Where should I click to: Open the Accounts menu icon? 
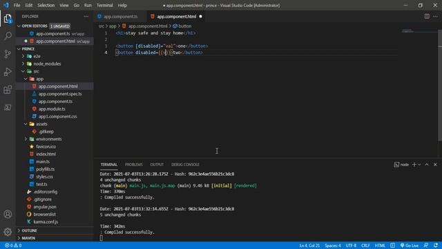click(x=8, y=214)
